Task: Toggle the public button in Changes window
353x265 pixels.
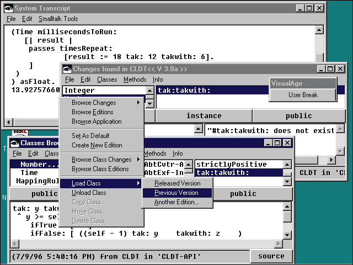Action: click(x=298, y=116)
